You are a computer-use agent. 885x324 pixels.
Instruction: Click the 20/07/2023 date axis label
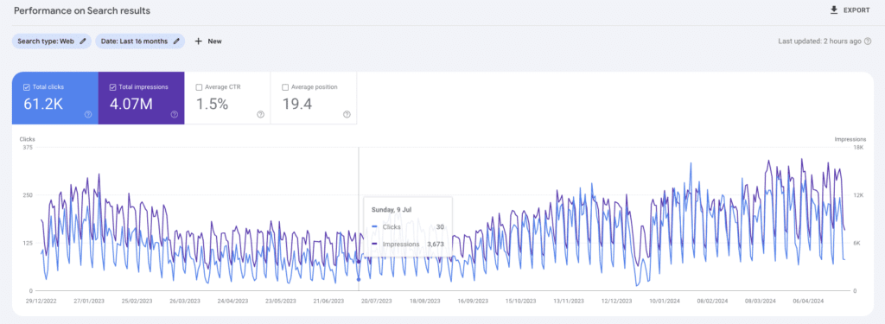point(377,302)
